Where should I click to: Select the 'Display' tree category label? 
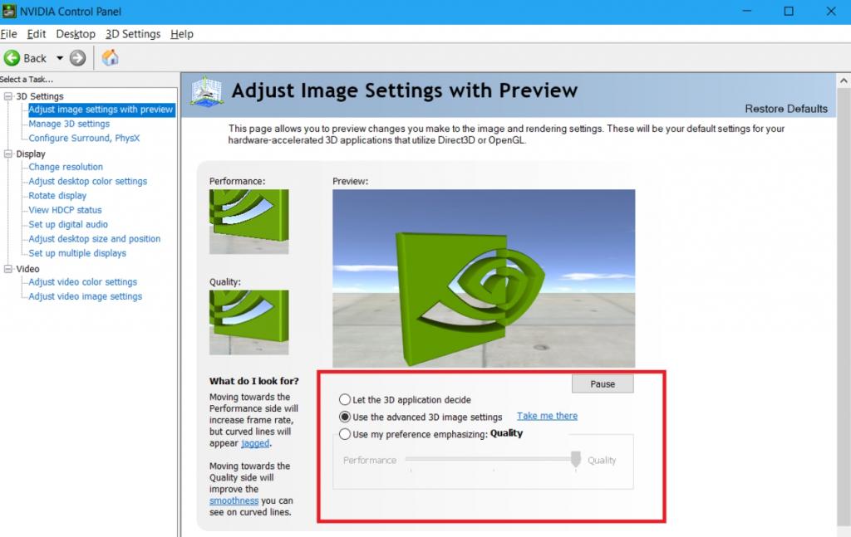pos(31,154)
